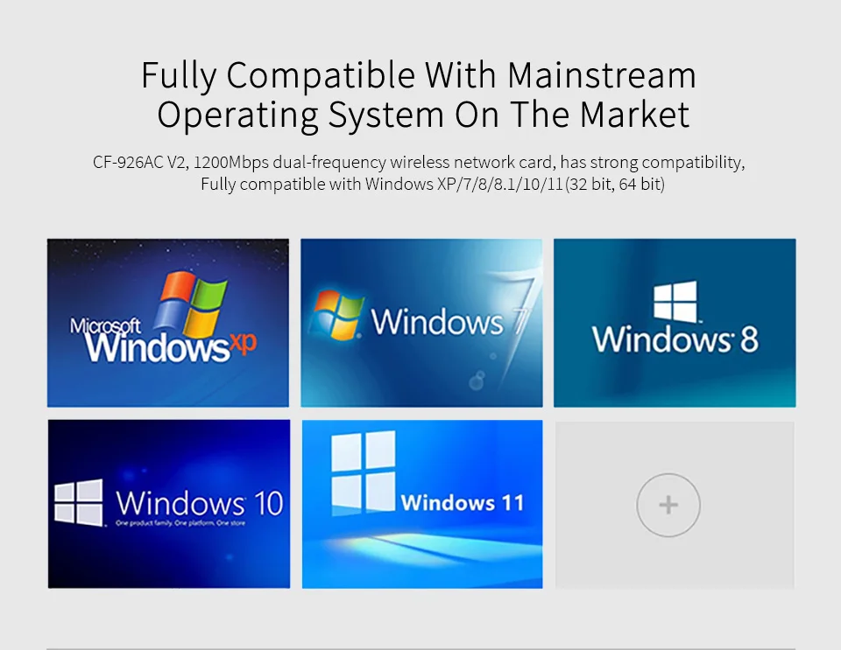The image size is (841, 650).
Task: Click the Windows 11 four-pane logo
Action: [363, 473]
